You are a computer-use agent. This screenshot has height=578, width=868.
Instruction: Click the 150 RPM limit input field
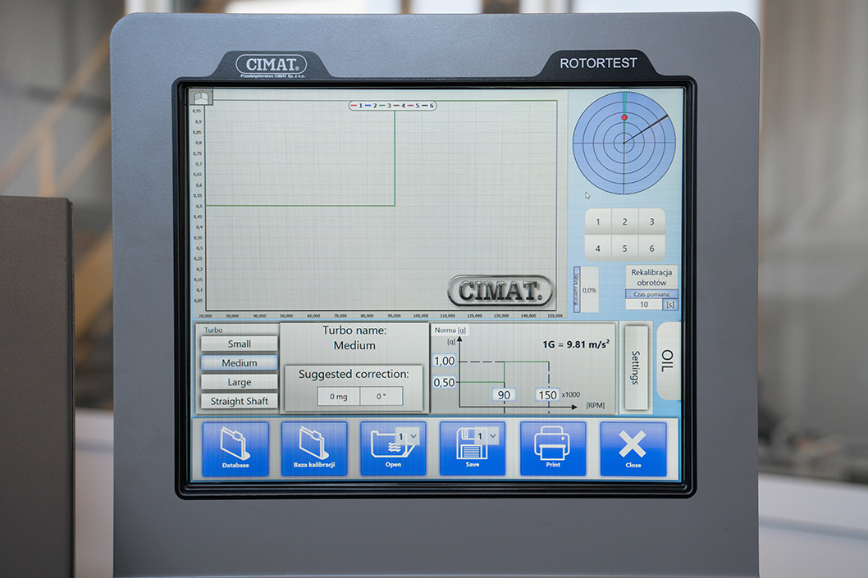pyautogui.click(x=547, y=395)
